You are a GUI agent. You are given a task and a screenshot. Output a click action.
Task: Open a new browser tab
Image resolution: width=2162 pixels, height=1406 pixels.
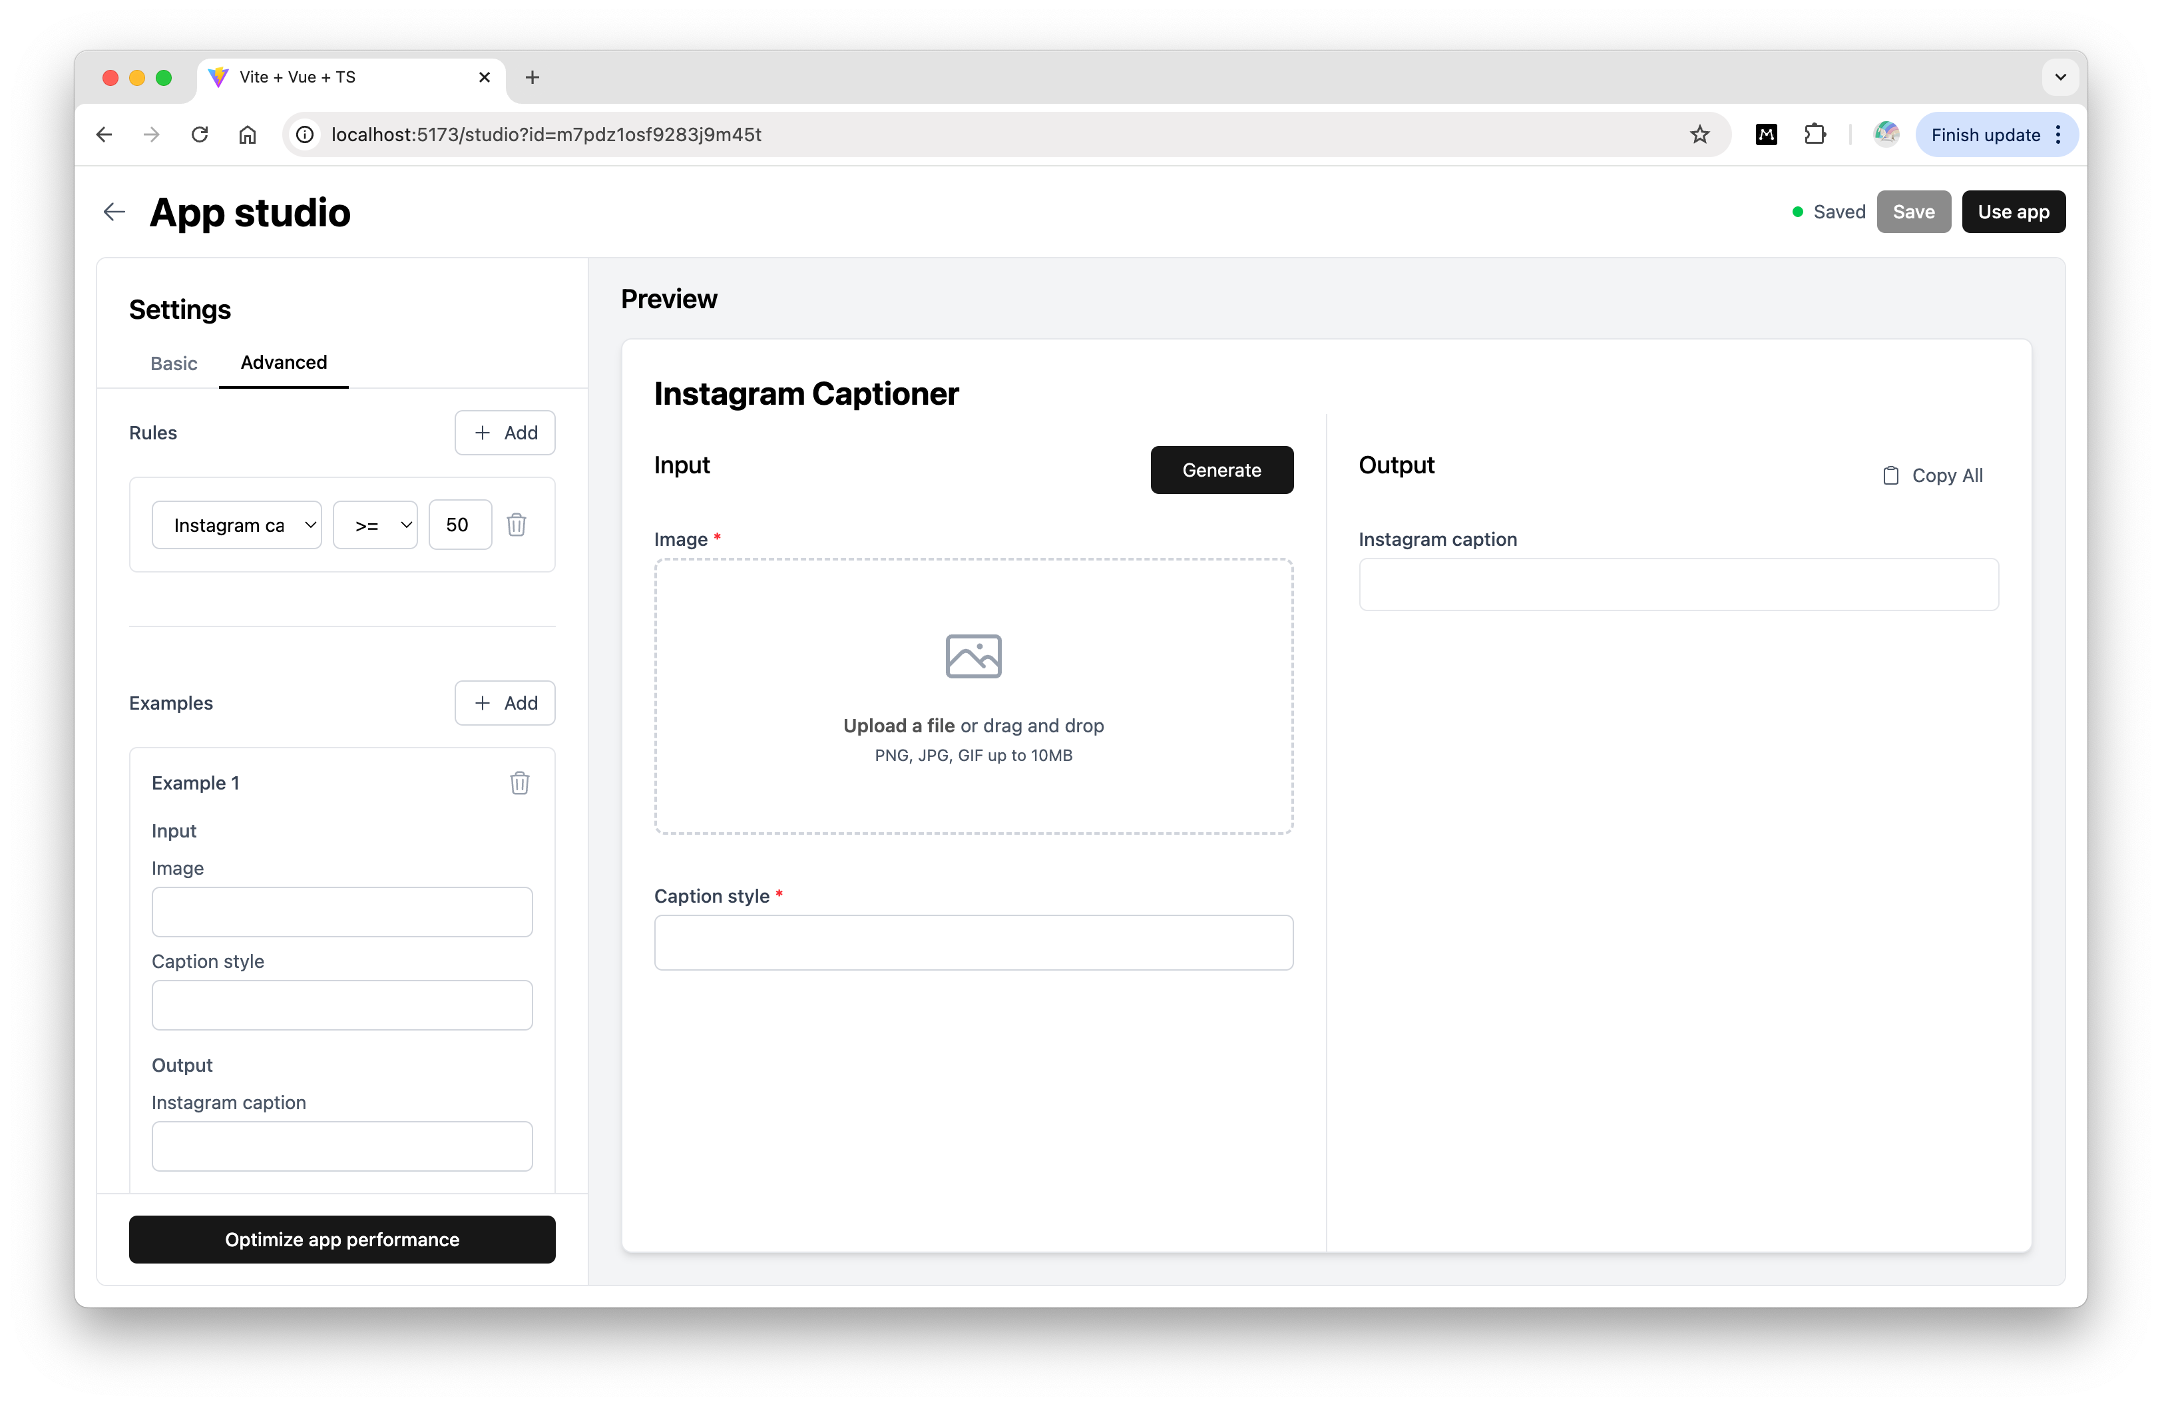click(x=533, y=77)
